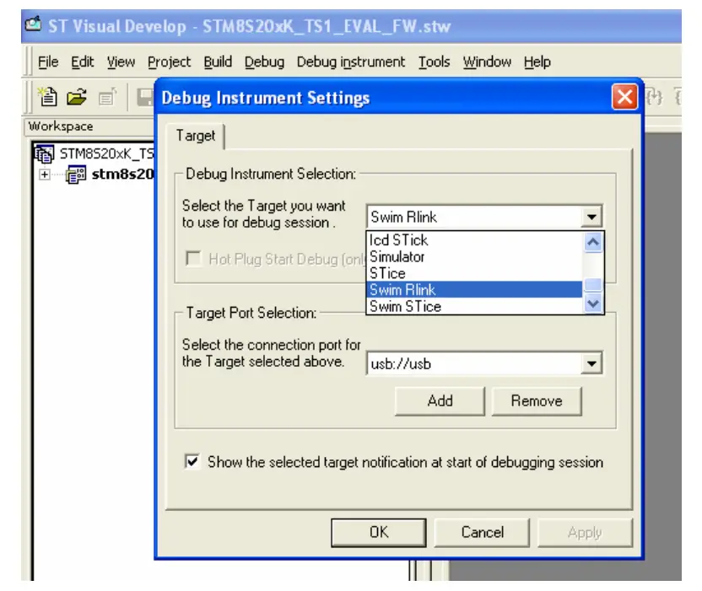Click the Save toolbar icon
The width and height of the screenshot is (702, 591).
(145, 95)
